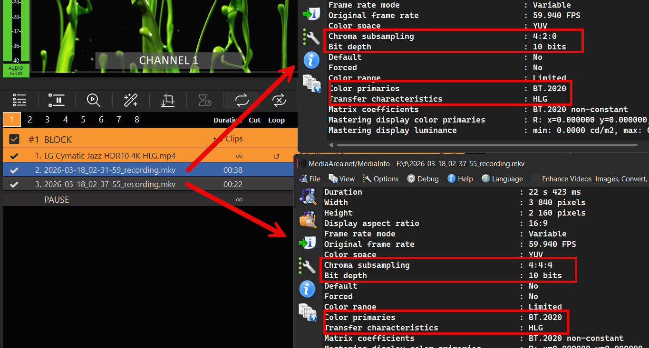This screenshot has height=348, width=649.
Task: Click the shuffle-off crossed arrows icon
Action: click(279, 100)
